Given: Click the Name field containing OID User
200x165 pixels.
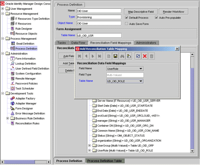Looking at the screenshot, I should [99, 11].
